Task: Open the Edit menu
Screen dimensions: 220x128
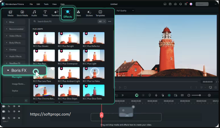Action: click(38, 4)
